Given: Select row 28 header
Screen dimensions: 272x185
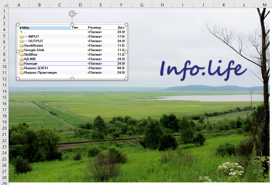Looking at the screenshot, I should (x=4, y=178).
